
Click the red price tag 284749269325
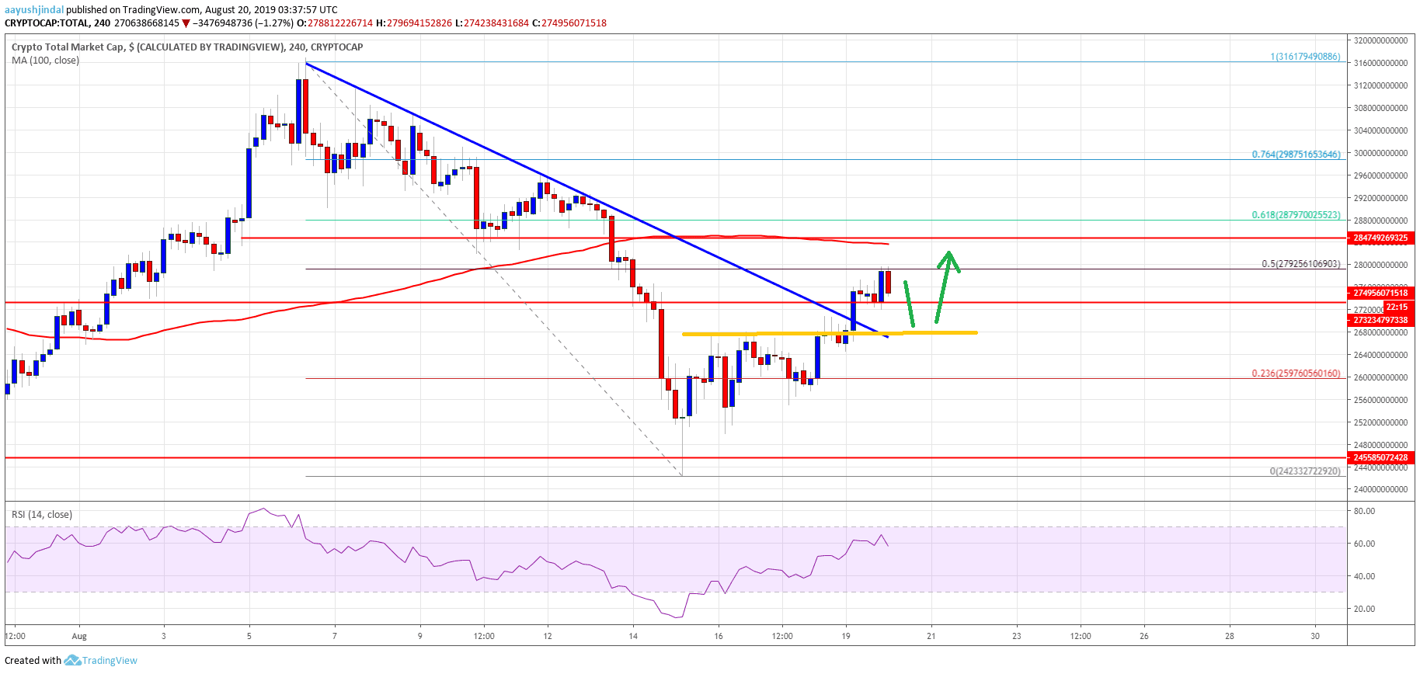[1380, 238]
